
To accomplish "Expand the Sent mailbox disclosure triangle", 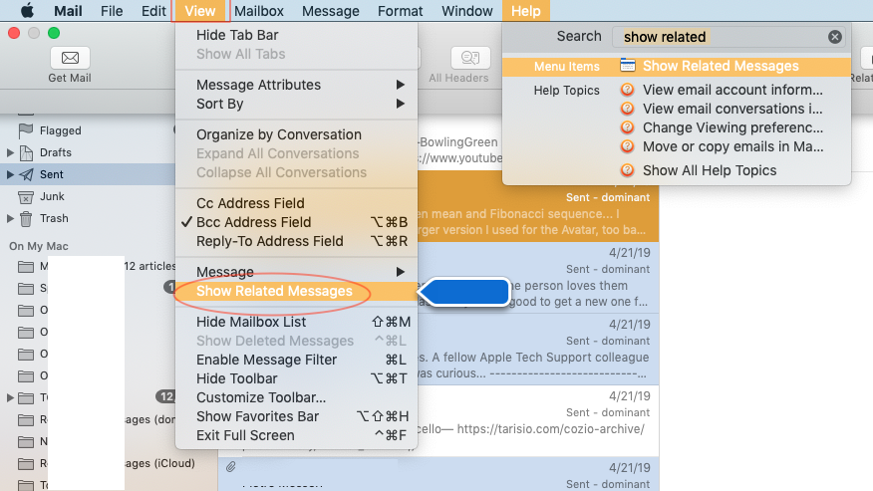I will click(10, 175).
